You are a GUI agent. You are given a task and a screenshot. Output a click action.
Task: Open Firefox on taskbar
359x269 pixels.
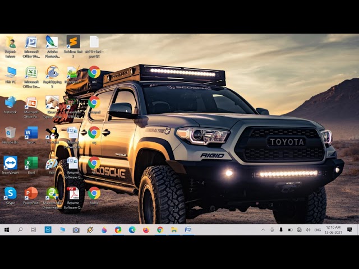[x=146, y=230]
